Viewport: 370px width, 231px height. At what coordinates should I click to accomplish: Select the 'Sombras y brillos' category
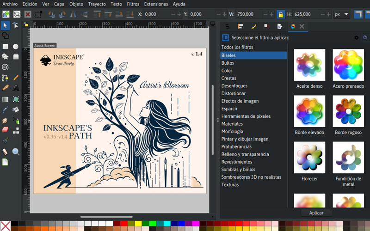tap(253, 170)
